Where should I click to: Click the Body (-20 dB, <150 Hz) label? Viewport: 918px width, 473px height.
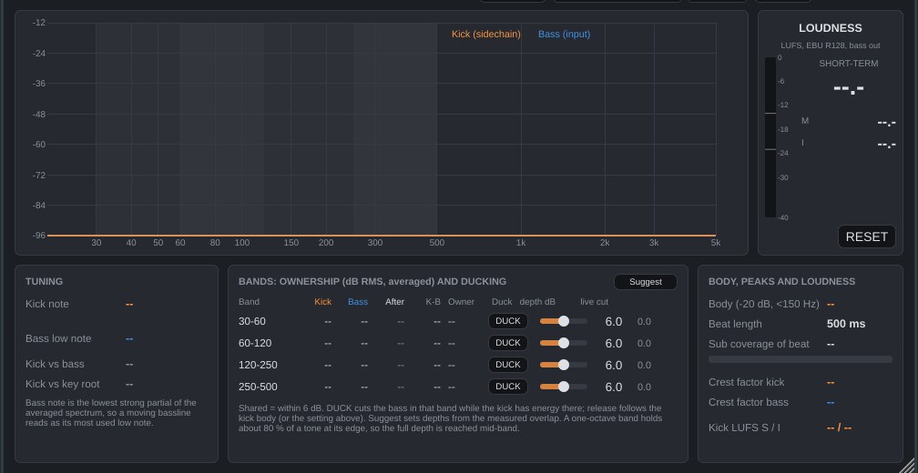(763, 304)
